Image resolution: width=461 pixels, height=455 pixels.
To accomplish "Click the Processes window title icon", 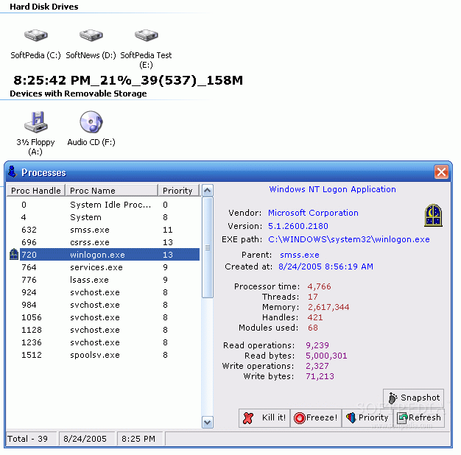I will [x=13, y=172].
